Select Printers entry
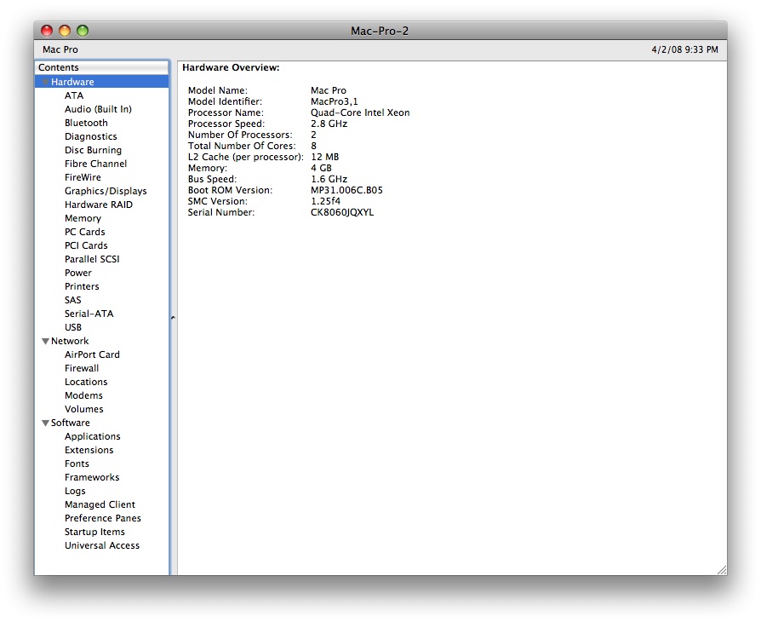Viewport: 761px width, 622px height. tap(82, 286)
